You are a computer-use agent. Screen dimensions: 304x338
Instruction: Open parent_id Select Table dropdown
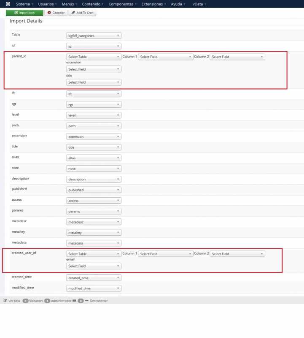point(94,57)
